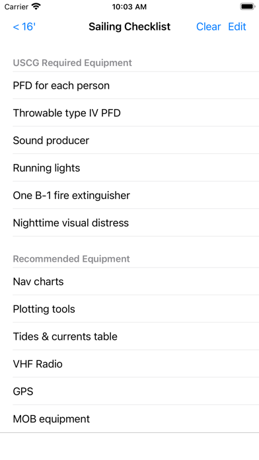Tap the Wi-Fi icon in status bar
This screenshot has width=259, height=460.
[36, 7]
